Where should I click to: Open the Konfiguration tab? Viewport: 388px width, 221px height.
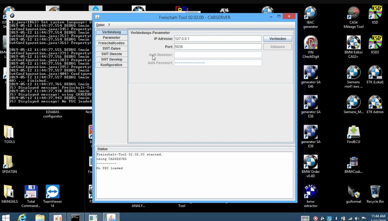click(111, 65)
